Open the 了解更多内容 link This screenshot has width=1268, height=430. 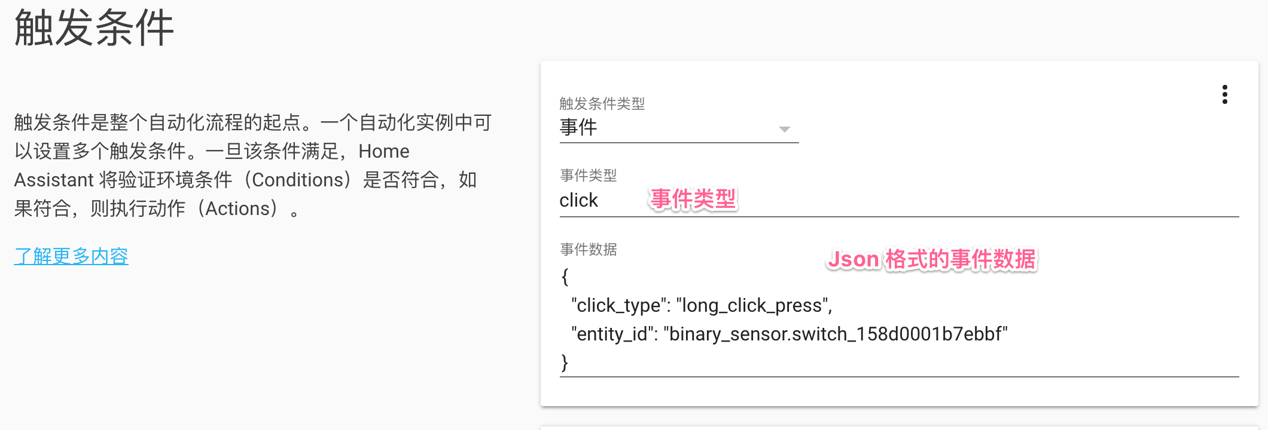point(71,256)
